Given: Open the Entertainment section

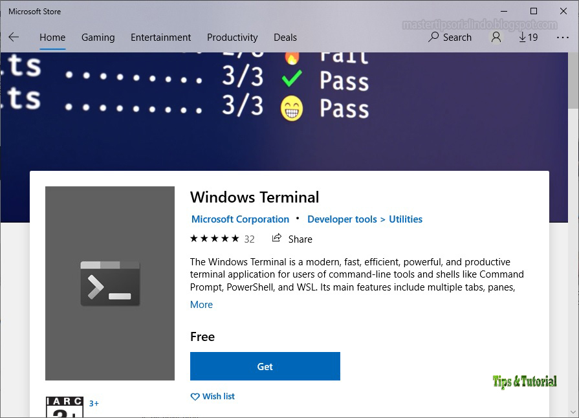Looking at the screenshot, I should tap(160, 38).
